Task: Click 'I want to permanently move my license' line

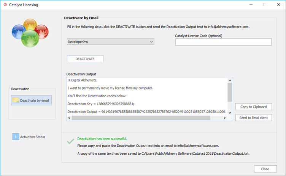Action: pyautogui.click(x=110, y=88)
